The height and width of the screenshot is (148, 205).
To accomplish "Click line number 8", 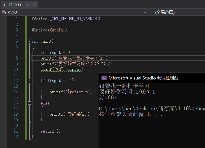I will [17, 58].
